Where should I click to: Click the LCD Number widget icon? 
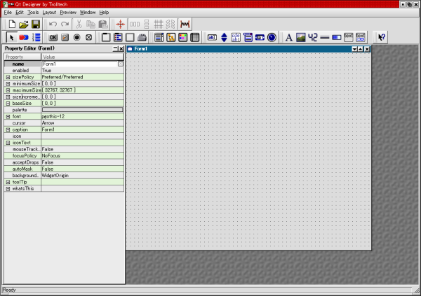pyautogui.click(x=312, y=37)
